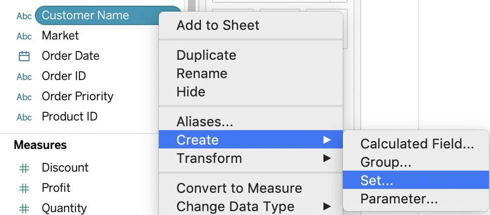This screenshot has height=215, width=490.
Task: Click the number icon beside Profit
Action: [x=24, y=188]
